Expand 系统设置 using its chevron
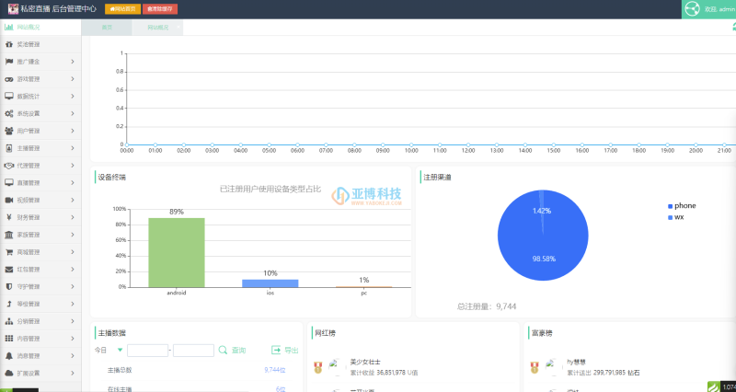 73,113
